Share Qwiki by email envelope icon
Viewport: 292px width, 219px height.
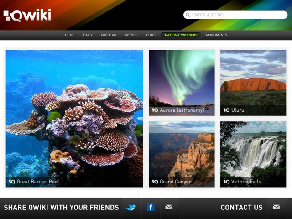tap(169, 207)
